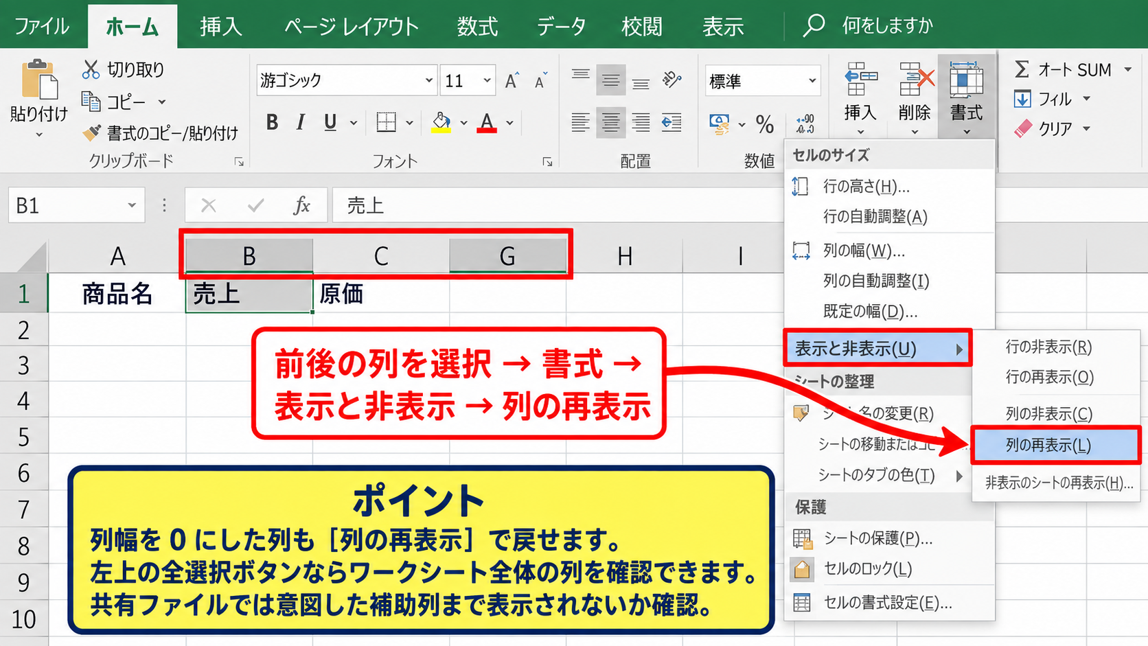The image size is (1148, 646).
Task: Open the font name combo box 游ゴシック
Action: pos(347,80)
